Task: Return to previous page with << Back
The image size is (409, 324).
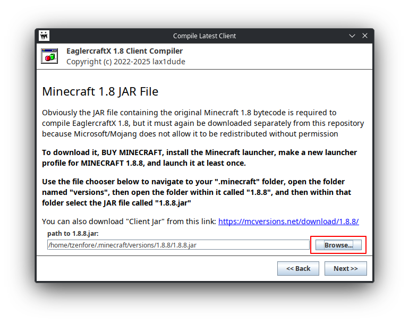Action: (298, 268)
